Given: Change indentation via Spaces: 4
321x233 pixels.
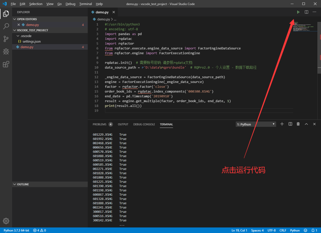Looking at the screenshot, I should click(257, 230).
